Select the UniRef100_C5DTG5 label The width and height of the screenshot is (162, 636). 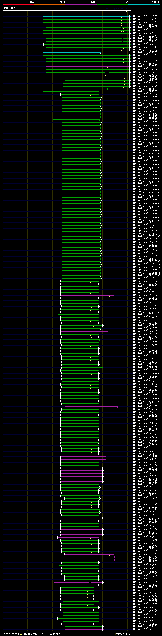[x=145, y=334]
